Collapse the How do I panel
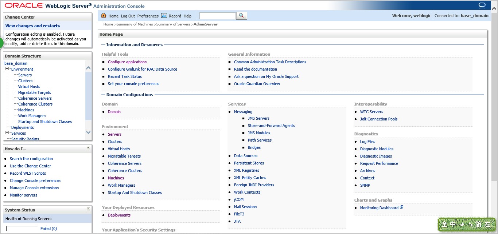The image size is (498, 234). click(88, 148)
